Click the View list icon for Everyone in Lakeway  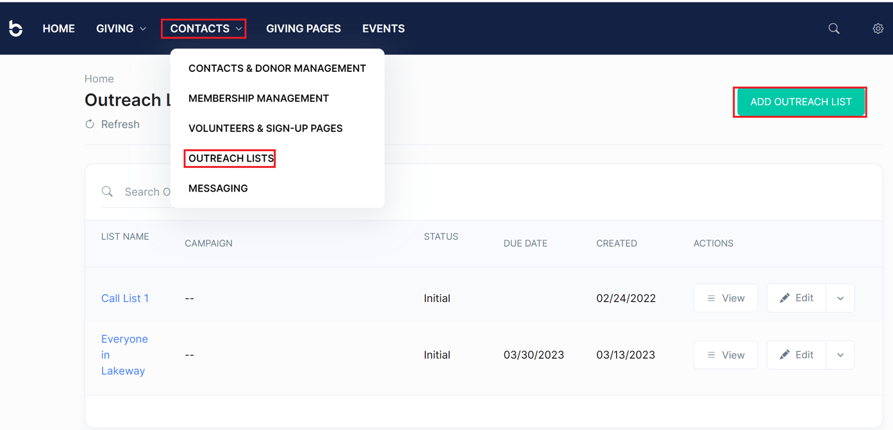(x=712, y=354)
